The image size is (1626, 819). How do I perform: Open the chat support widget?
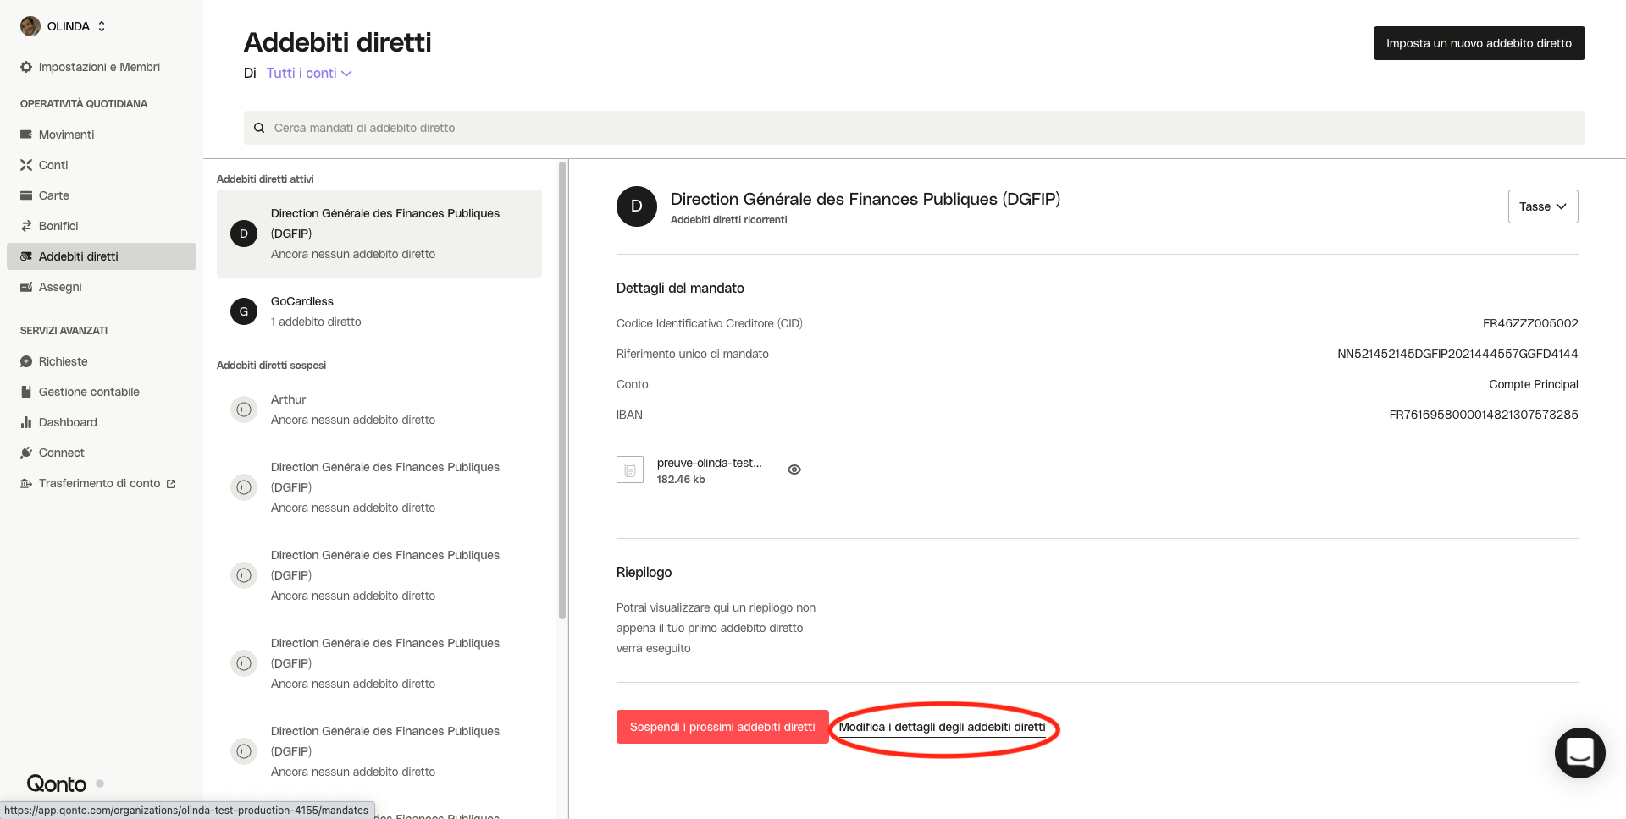tap(1580, 753)
